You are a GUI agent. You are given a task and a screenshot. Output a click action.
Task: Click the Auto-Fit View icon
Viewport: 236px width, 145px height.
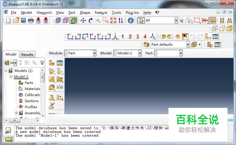[113, 20]
